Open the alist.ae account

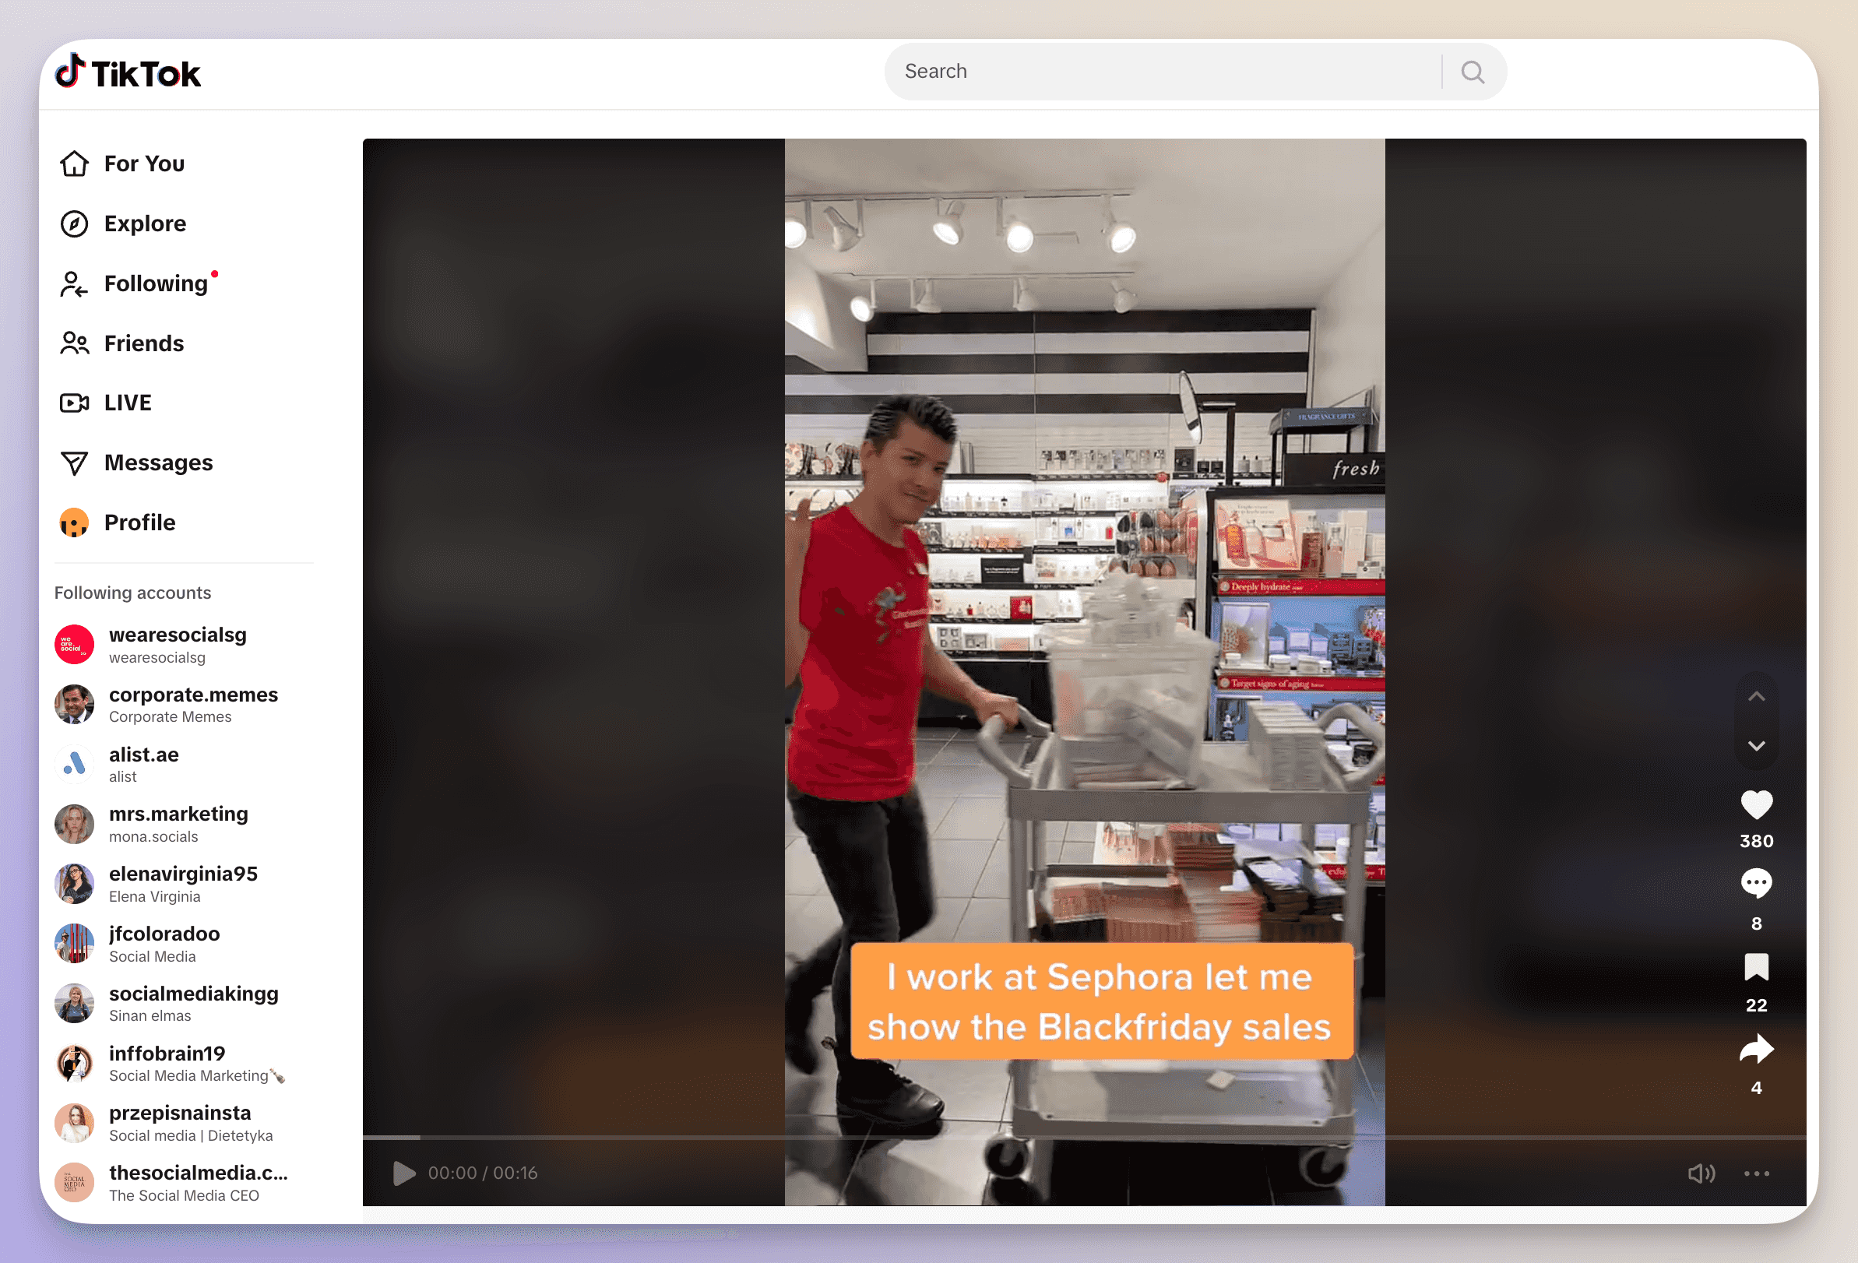[x=118, y=765]
